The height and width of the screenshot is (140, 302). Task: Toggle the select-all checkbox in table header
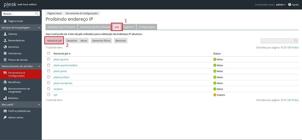(49, 53)
